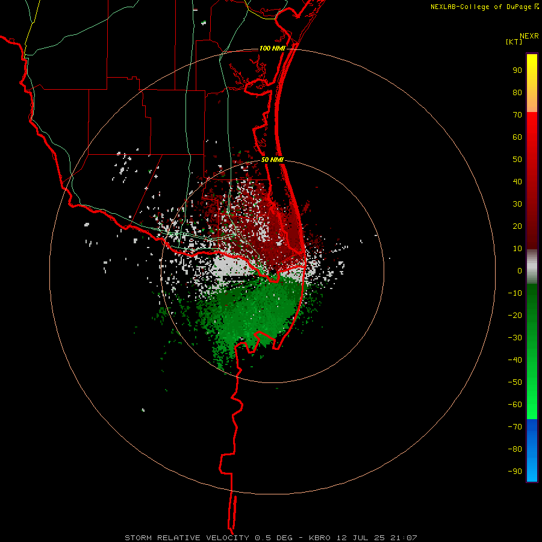Click the 70 knot scale label
The height and width of the screenshot is (542, 542).
517,115
